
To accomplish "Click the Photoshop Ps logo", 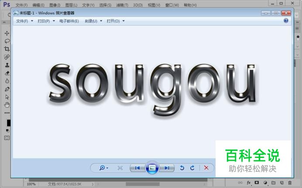I will coord(7,4).
